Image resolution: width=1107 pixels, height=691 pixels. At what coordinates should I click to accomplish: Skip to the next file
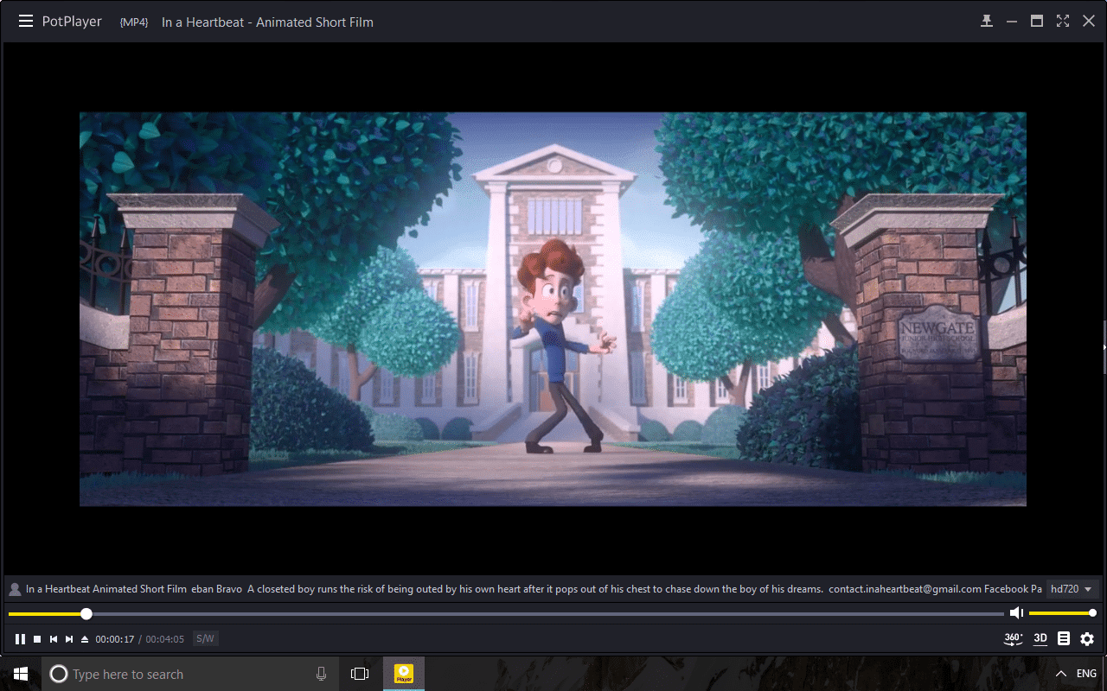pos(69,639)
